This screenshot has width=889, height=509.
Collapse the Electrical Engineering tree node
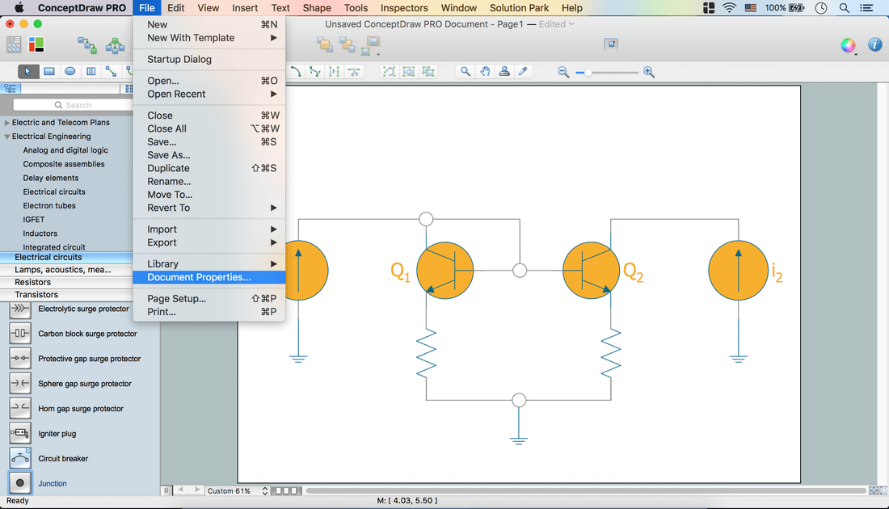coord(7,137)
